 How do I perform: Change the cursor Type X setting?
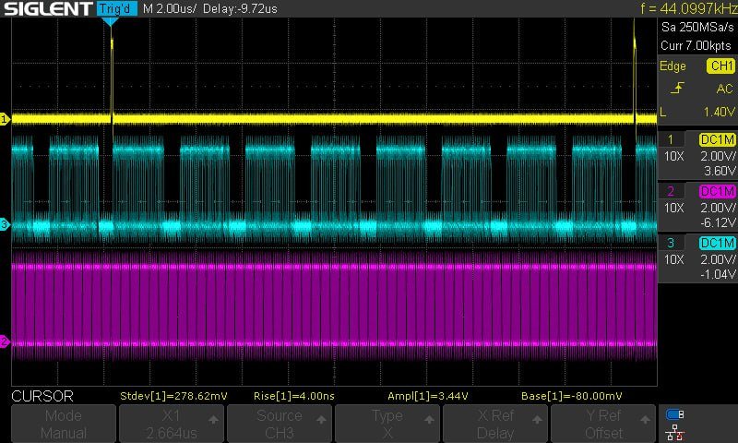[387, 424]
